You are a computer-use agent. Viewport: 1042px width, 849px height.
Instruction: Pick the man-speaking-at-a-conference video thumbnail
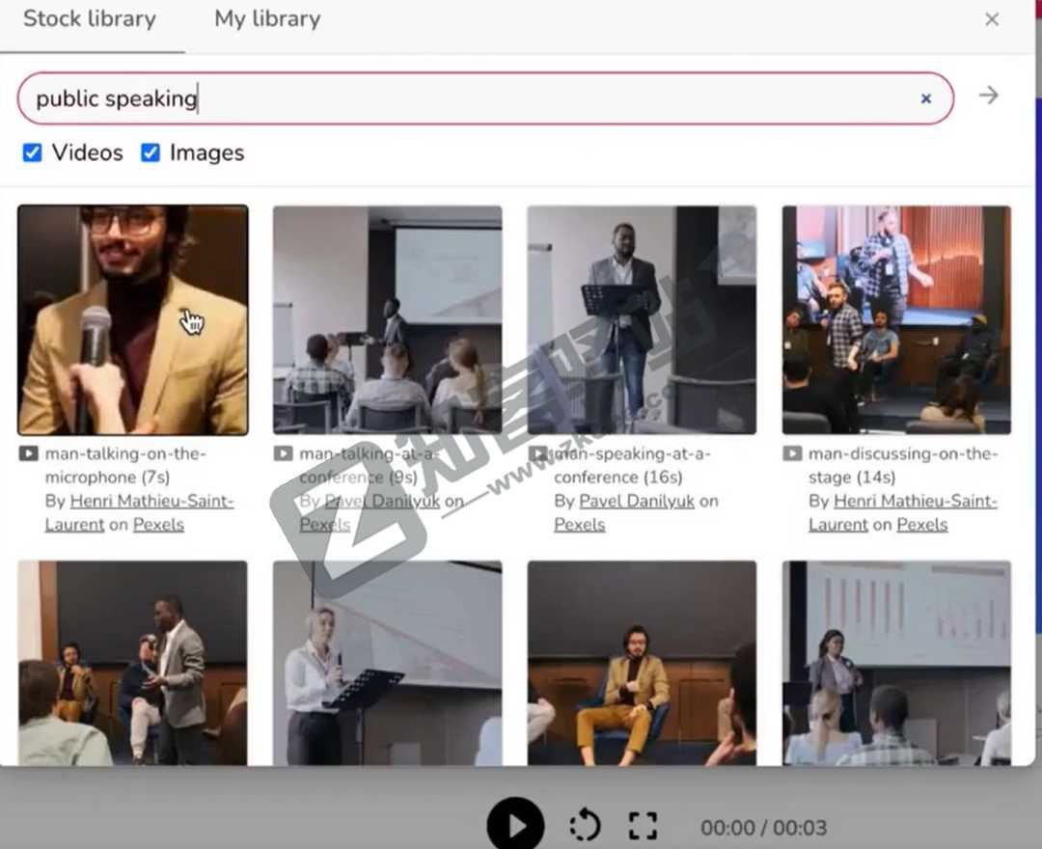[642, 320]
